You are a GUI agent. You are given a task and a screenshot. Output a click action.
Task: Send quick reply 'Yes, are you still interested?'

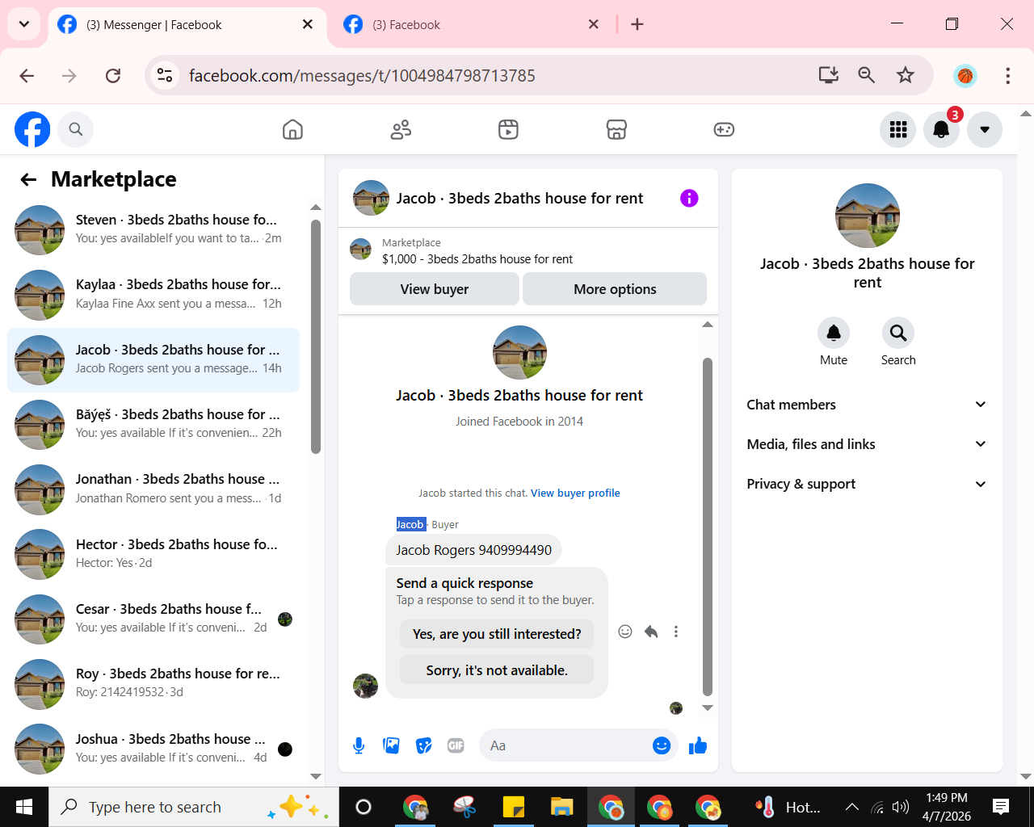coord(497,634)
